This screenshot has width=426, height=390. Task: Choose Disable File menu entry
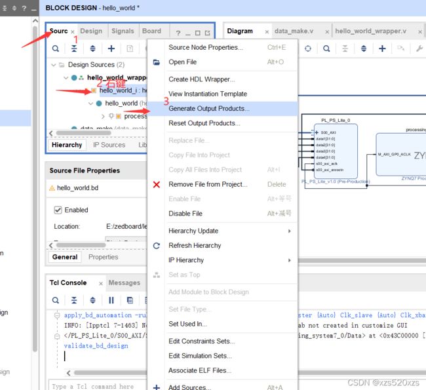point(223,214)
